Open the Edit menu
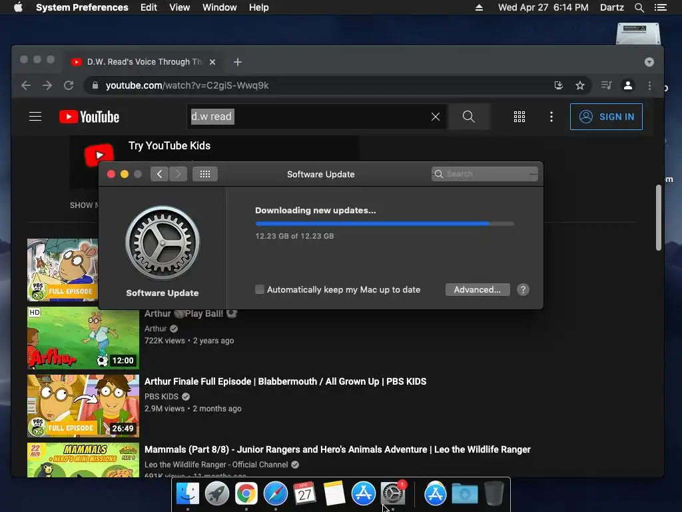Viewport: 682px width, 512px height. point(149,7)
